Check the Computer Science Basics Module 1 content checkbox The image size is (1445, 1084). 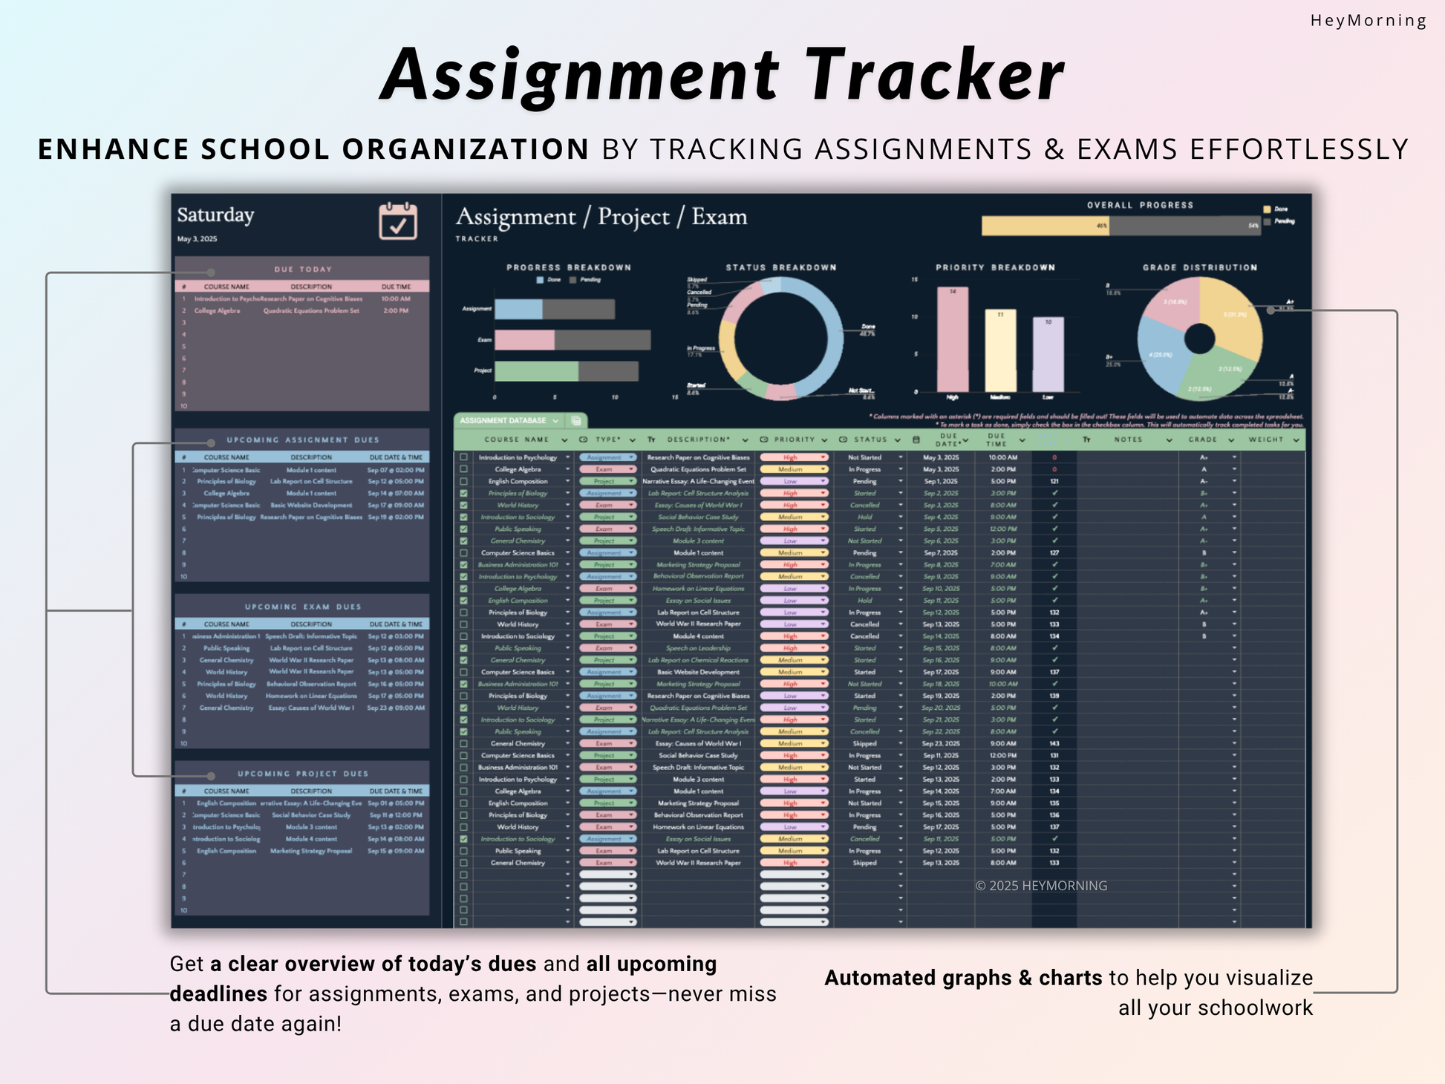[x=464, y=552]
